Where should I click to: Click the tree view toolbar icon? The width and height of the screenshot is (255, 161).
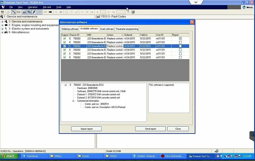tap(14, 12)
